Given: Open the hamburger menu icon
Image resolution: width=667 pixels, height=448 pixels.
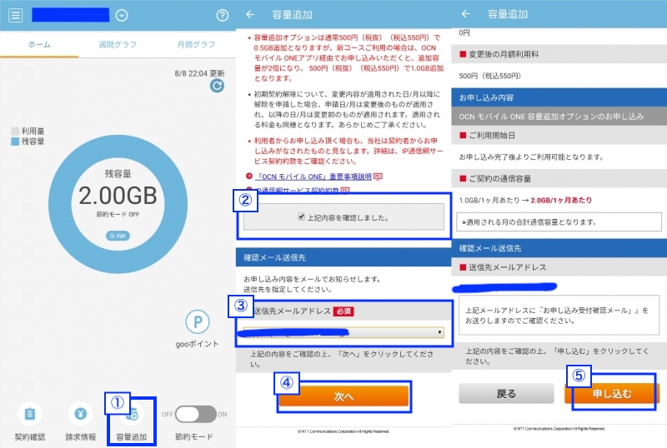Looking at the screenshot, I should click(16, 15).
